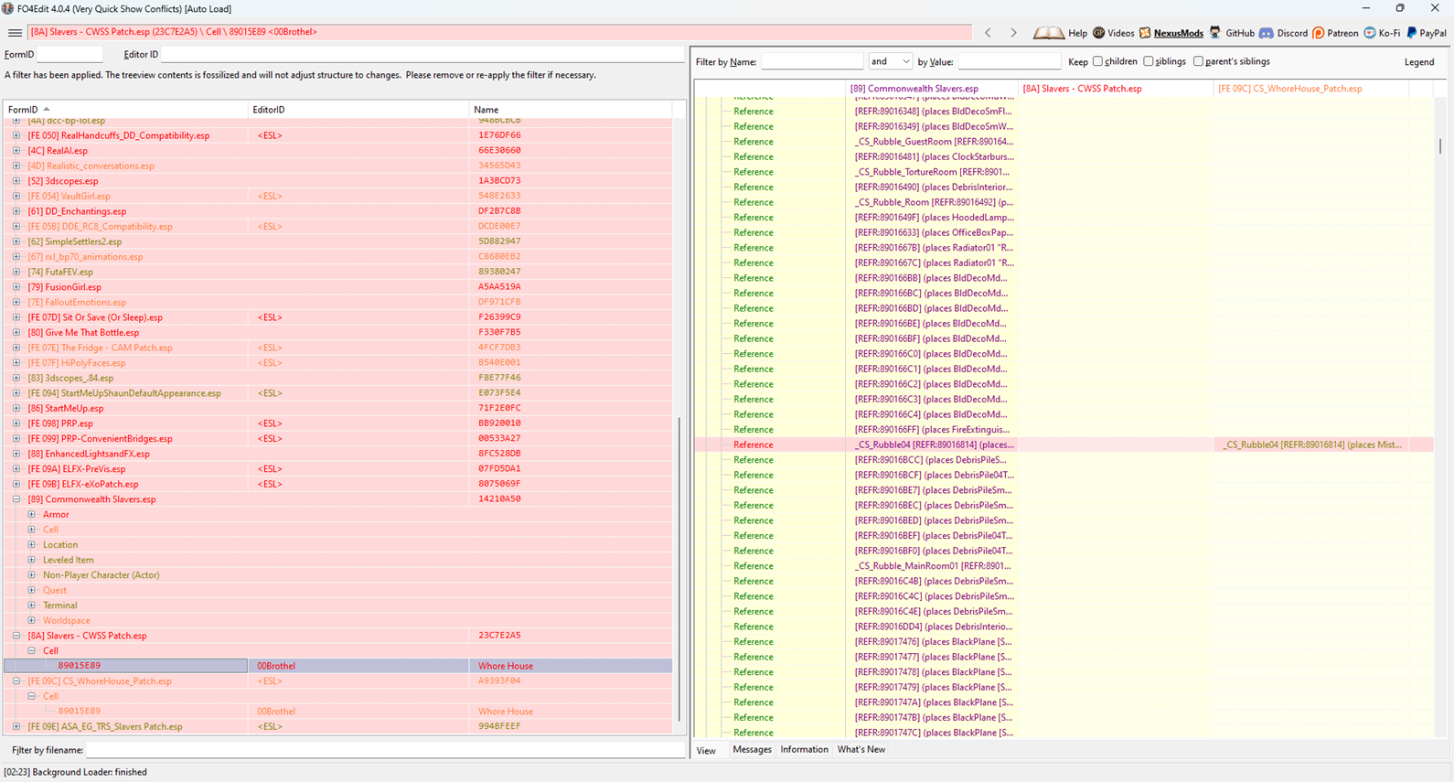Image resolution: width=1454 pixels, height=782 pixels.
Task: Open the hamburger main menu icon
Action: pos(15,32)
